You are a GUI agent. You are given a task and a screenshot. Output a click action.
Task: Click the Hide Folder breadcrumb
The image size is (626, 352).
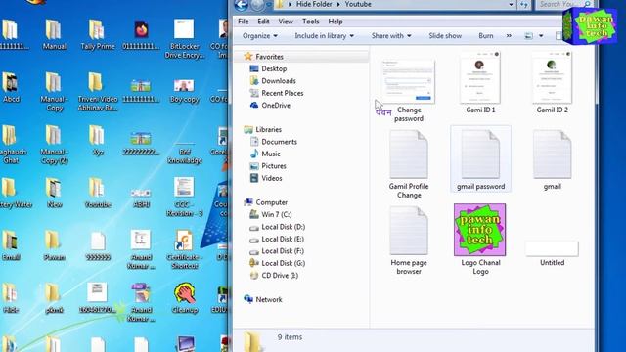[314, 4]
